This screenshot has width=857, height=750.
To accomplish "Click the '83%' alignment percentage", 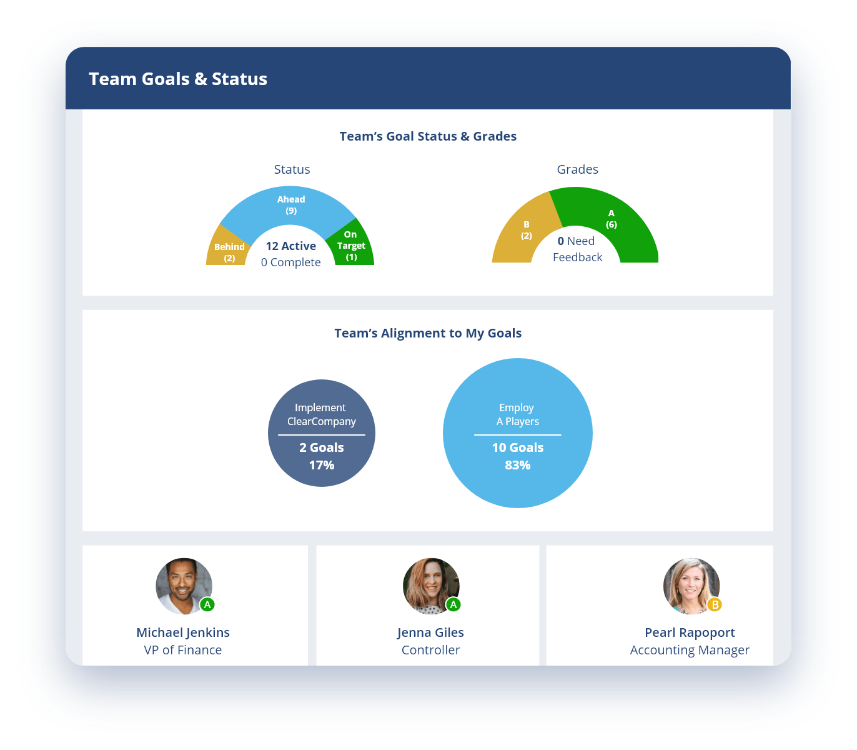I will tap(517, 465).
